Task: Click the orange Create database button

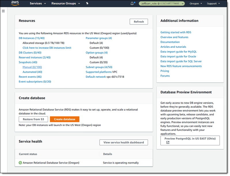Action: pos(64,119)
